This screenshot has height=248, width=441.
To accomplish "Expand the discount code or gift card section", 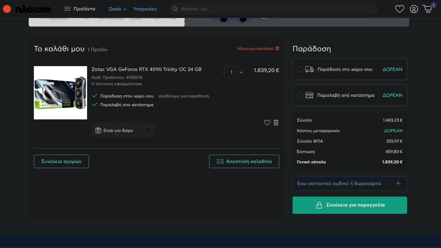I will point(350,184).
